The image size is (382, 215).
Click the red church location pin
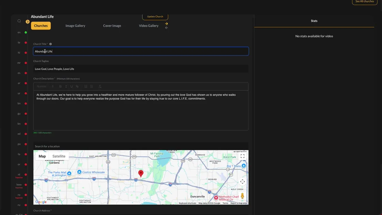click(x=141, y=173)
